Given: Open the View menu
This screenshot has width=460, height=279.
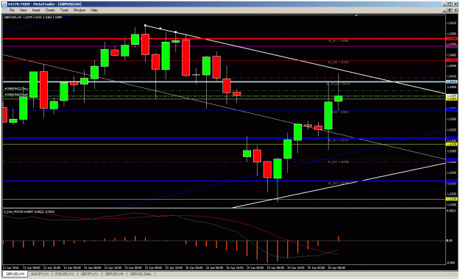Looking at the screenshot, I should coord(23,10).
